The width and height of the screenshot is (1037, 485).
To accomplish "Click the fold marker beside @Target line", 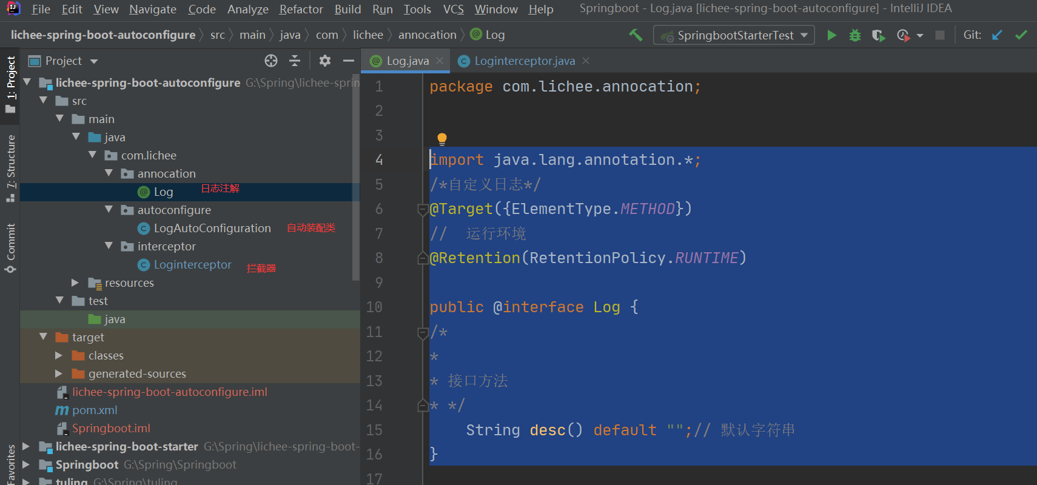I will (x=423, y=210).
